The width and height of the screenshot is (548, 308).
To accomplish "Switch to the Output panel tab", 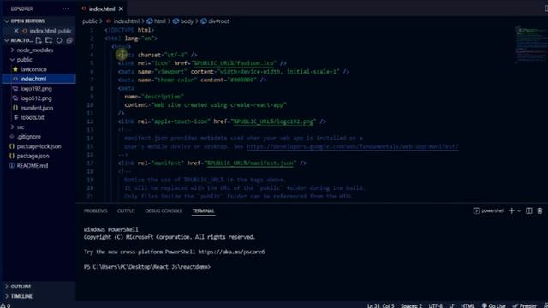I will pyautogui.click(x=126, y=211).
